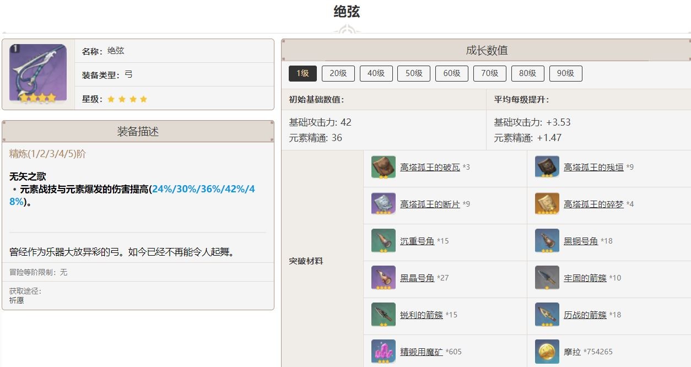Click the 黑铜号角 horn icon
The width and height of the screenshot is (691, 367).
point(547,241)
